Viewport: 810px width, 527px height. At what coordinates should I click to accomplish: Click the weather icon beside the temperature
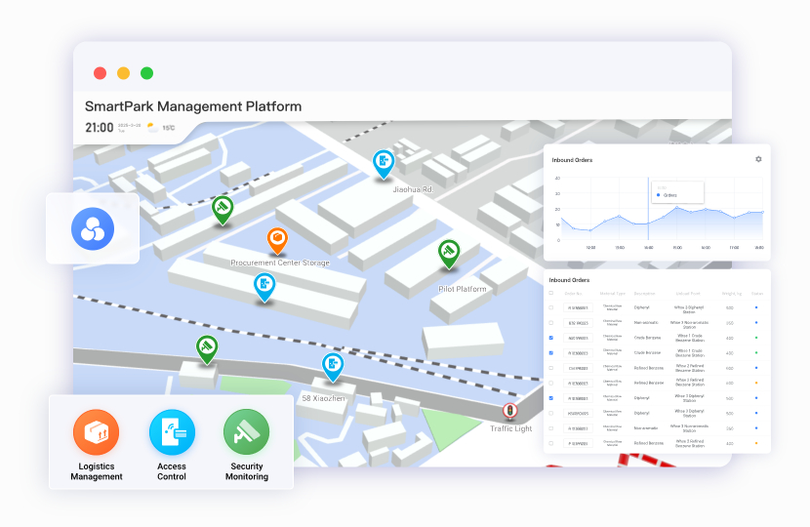[151, 127]
